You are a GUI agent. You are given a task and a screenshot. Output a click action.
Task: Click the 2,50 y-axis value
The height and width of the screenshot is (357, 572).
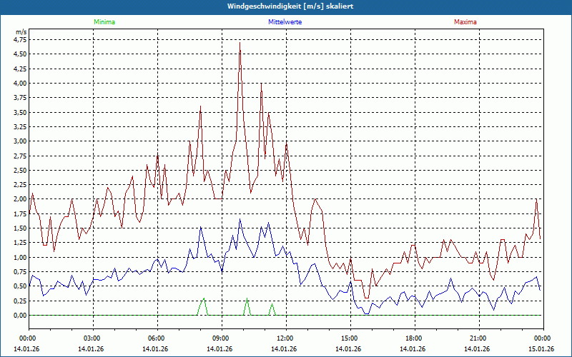21,171
